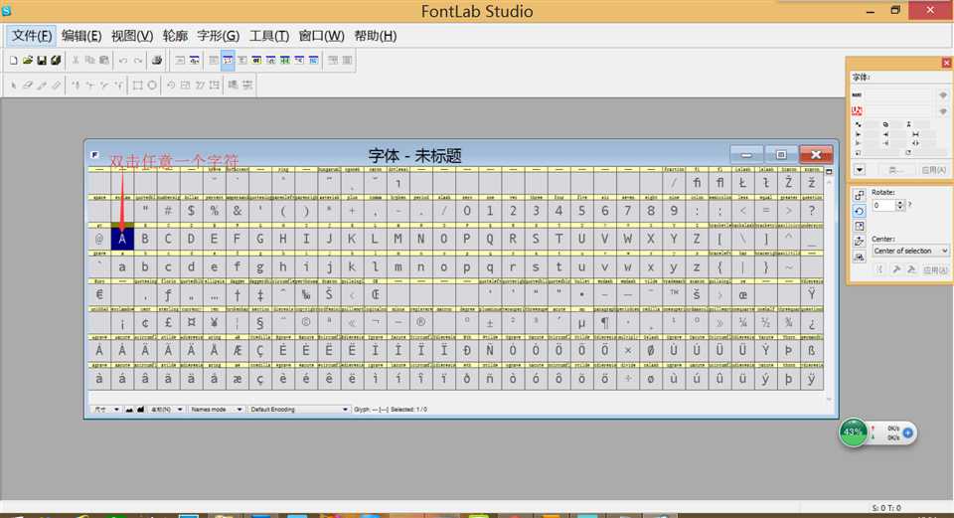Click the FontLab app icon in the title bar
This screenshot has height=518, width=954.
click(6, 10)
